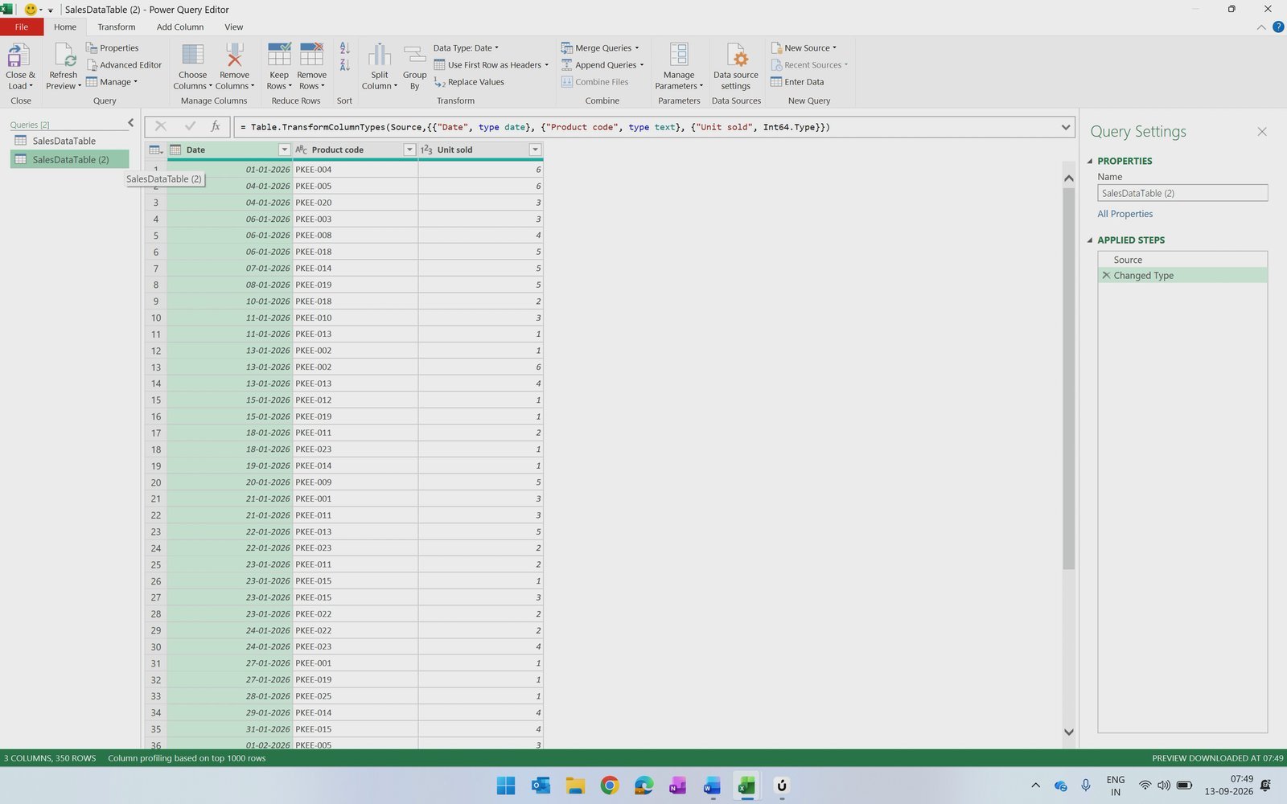The image size is (1287, 804).
Task: Open the Append Queries dropdown
Action: coord(602,65)
